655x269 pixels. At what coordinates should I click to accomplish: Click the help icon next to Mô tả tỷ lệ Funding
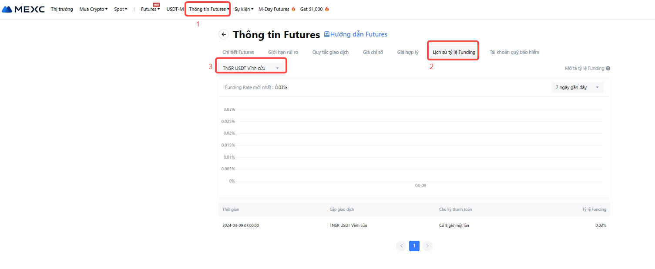(x=608, y=68)
